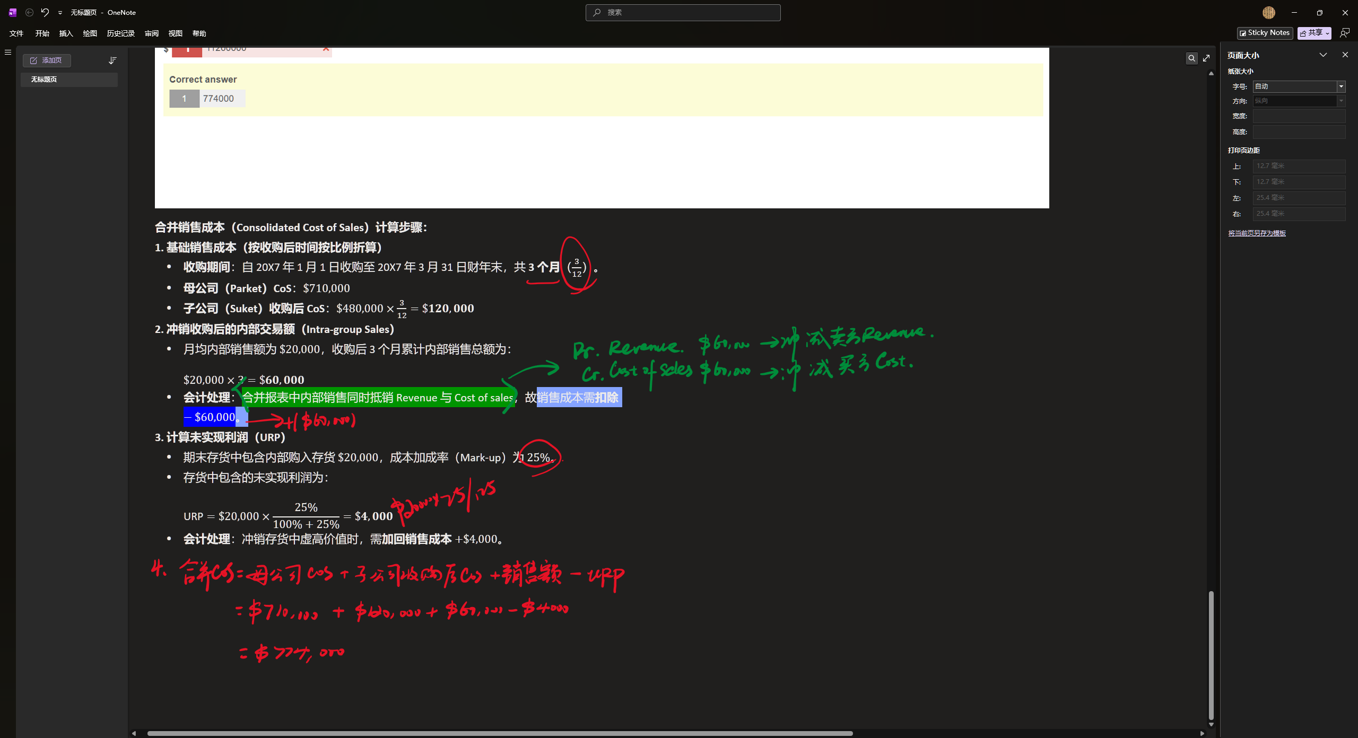Click the search box in title bar
Screen dimensions: 1358x738
(683, 12)
